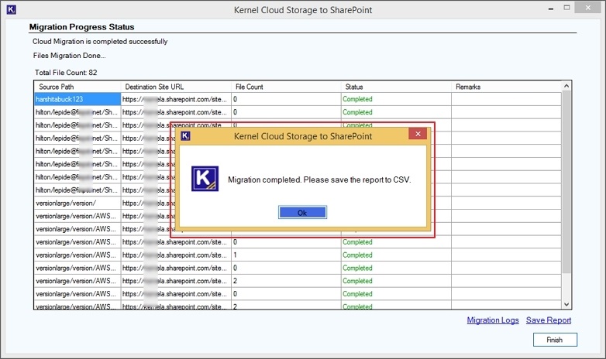Click the table scrollbar down arrow
606x359 pixels.
click(x=566, y=304)
